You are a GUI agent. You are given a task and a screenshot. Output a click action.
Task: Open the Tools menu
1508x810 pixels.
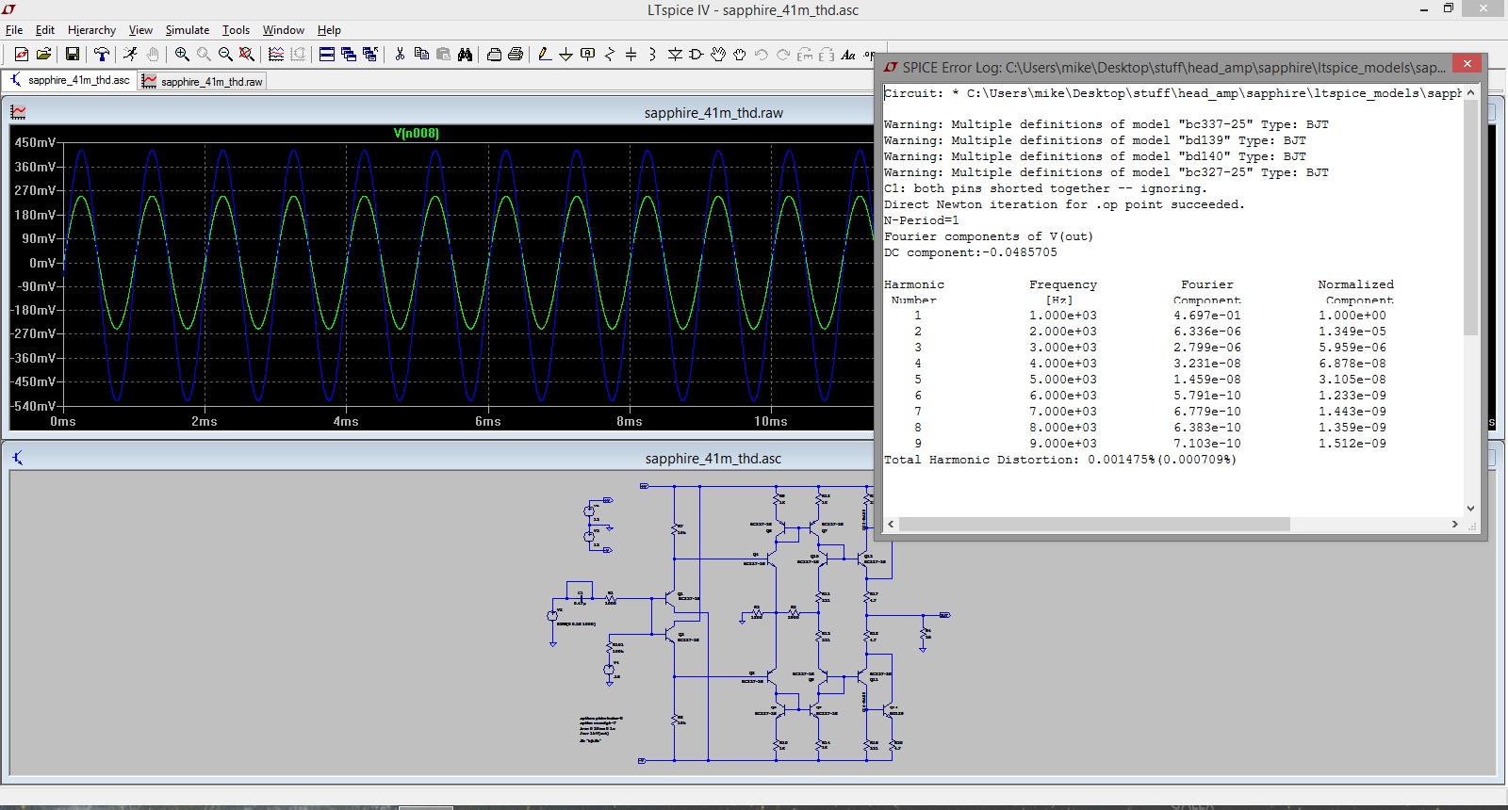(x=236, y=30)
